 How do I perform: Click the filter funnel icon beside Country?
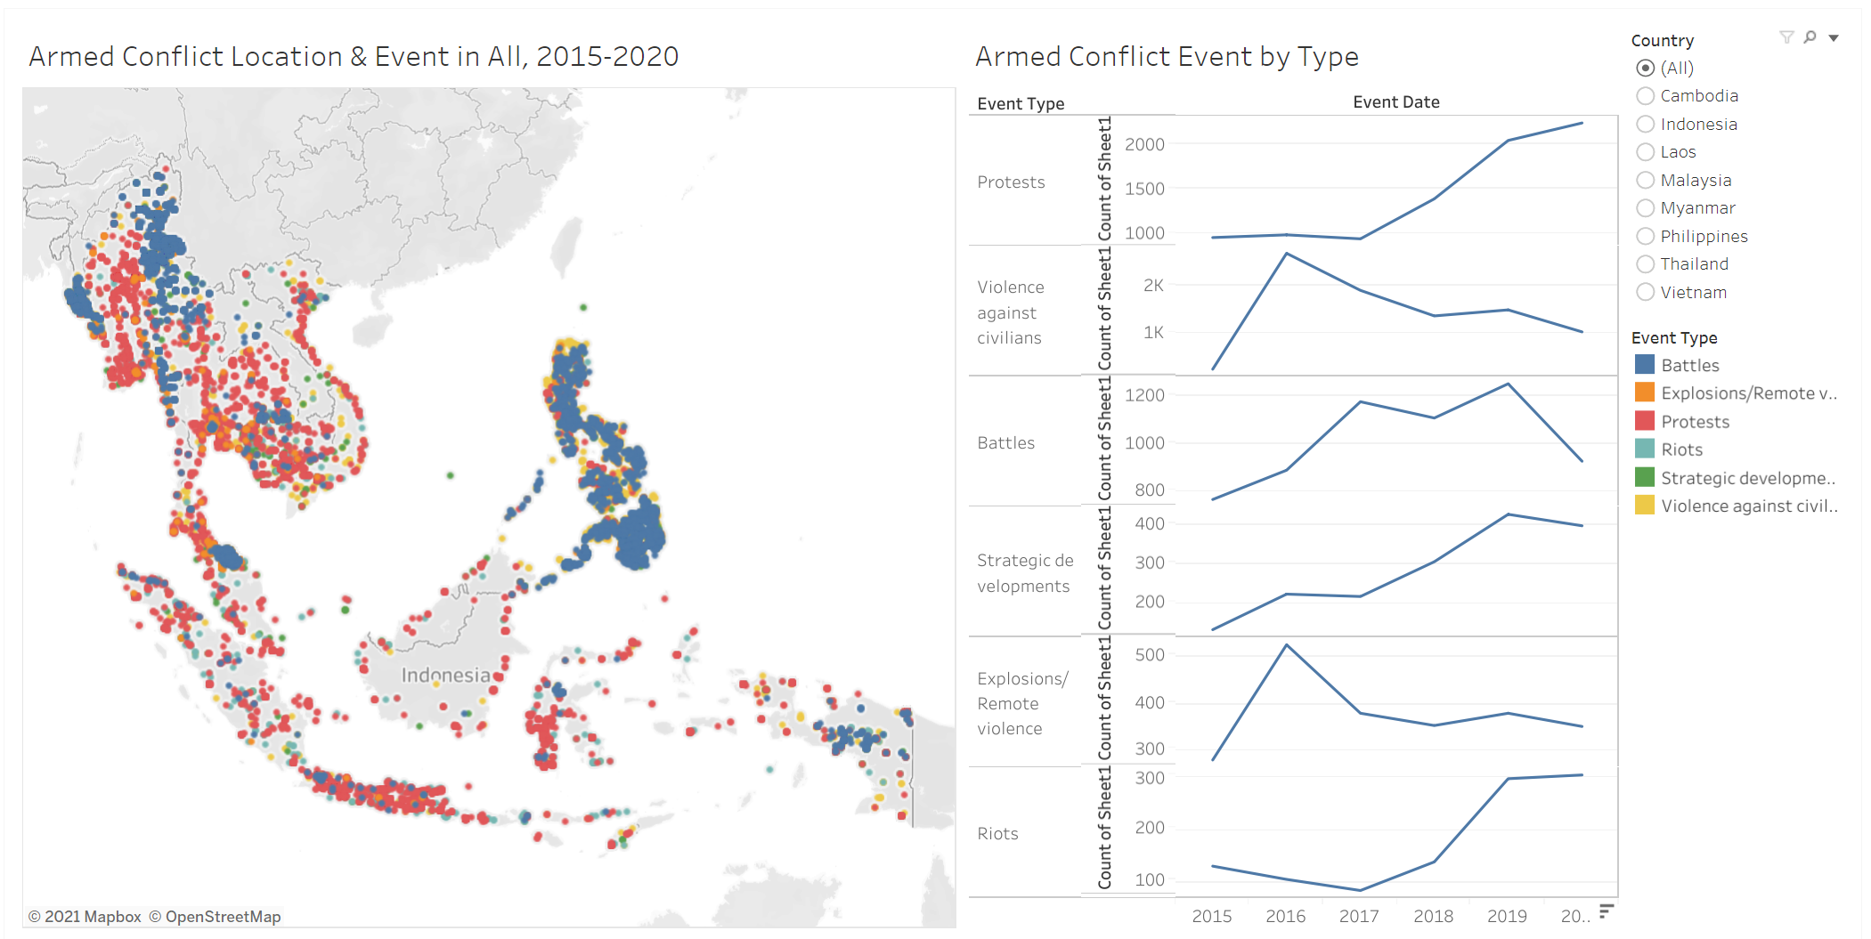1786,37
